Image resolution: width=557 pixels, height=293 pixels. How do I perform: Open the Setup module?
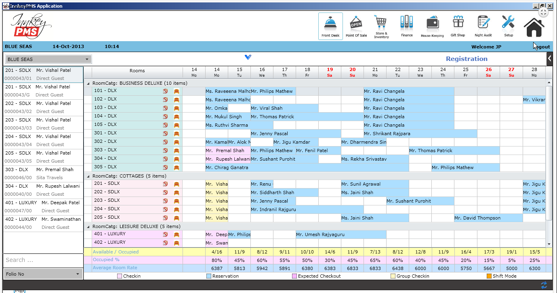pyautogui.click(x=508, y=25)
